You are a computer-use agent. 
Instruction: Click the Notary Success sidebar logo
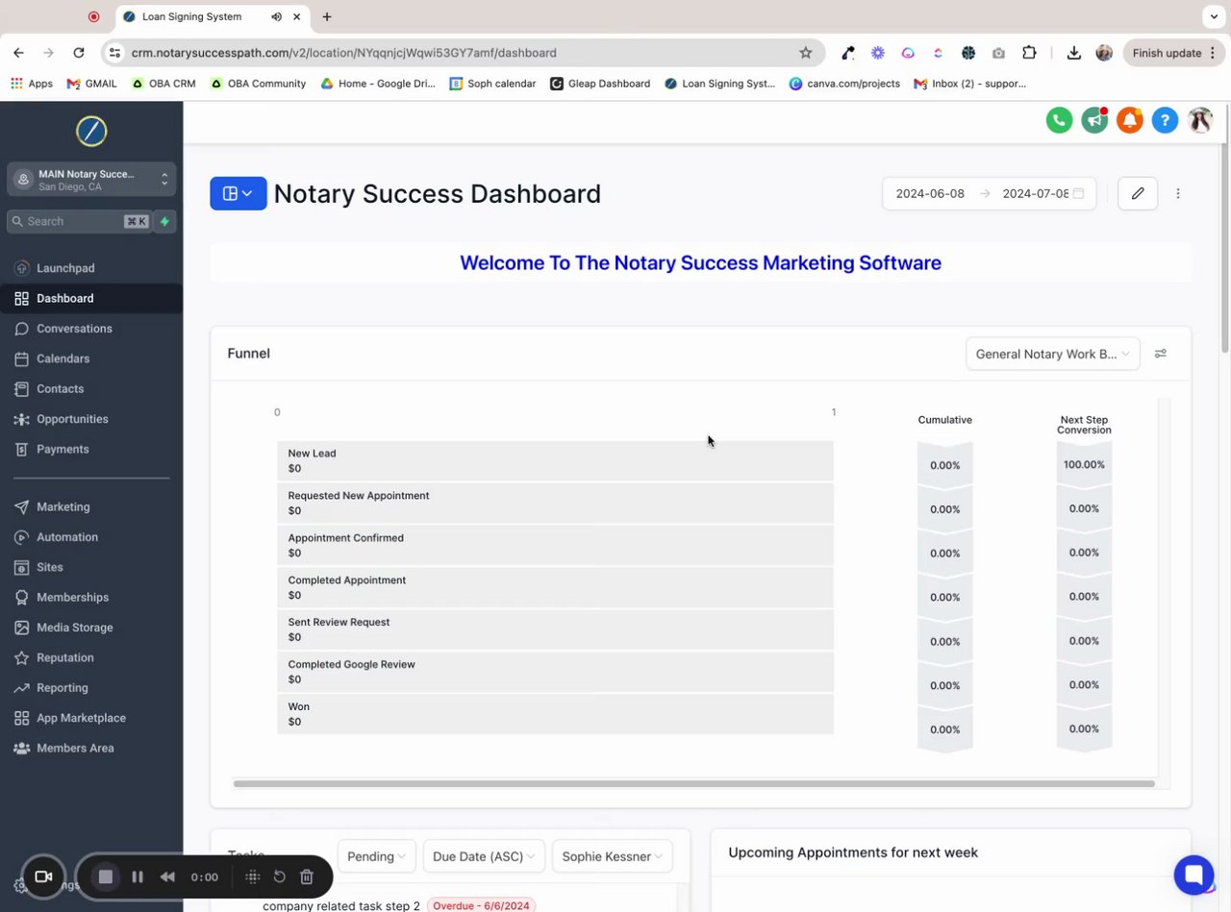coord(91,132)
